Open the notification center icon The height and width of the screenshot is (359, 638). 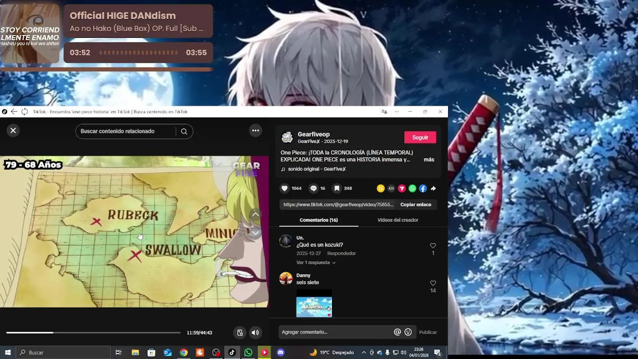coord(437,353)
